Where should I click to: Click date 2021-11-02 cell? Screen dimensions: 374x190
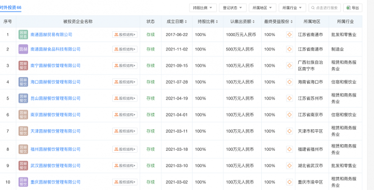coord(177,49)
